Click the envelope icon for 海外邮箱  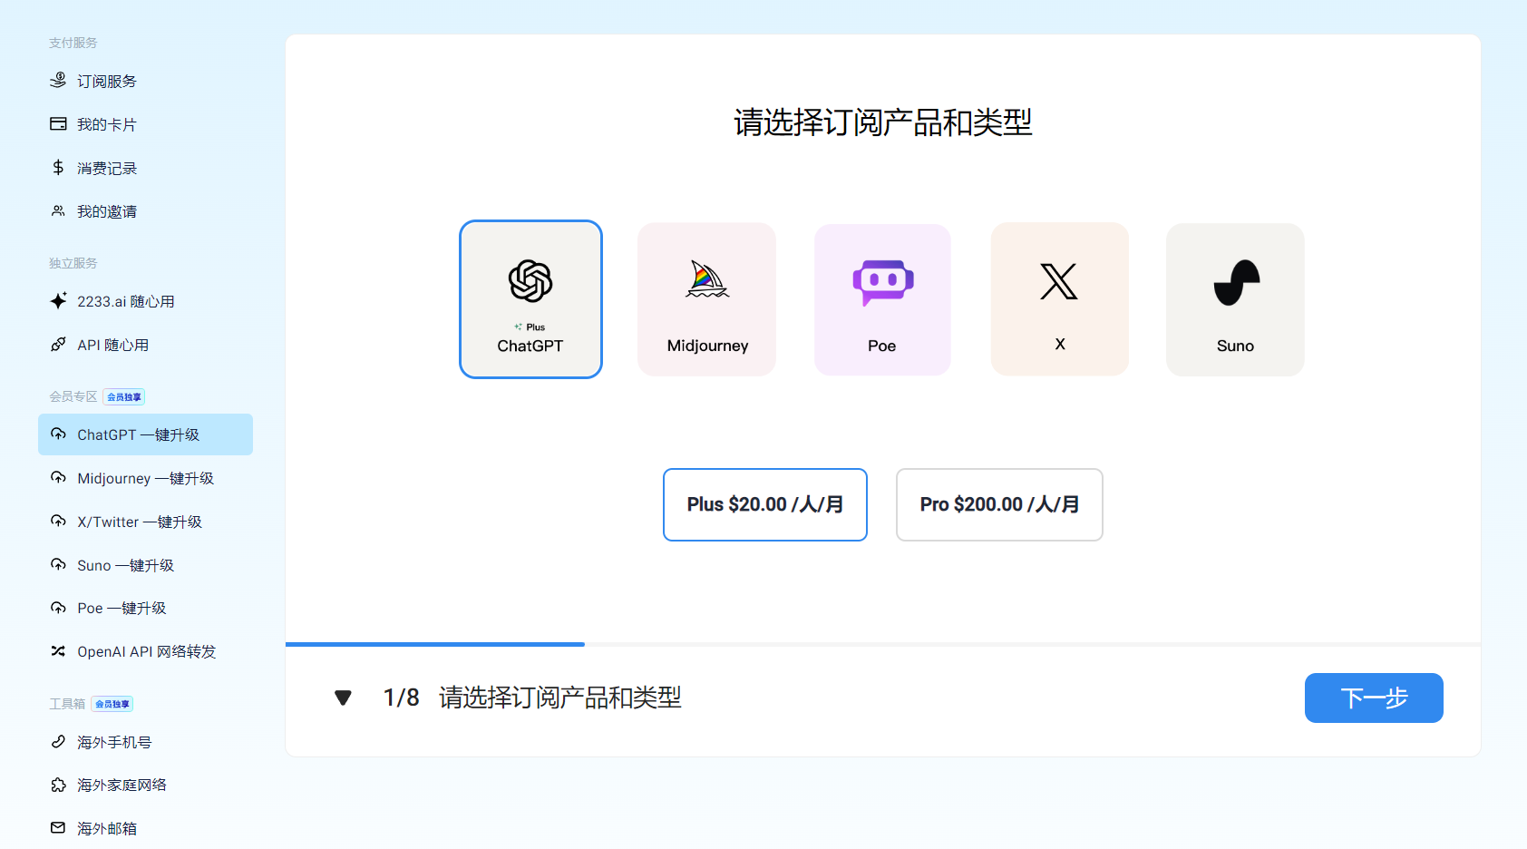[59, 828]
